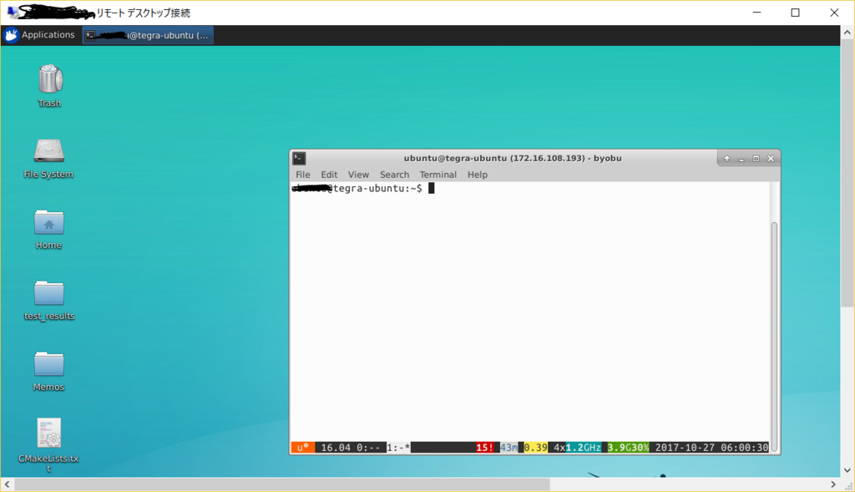Viewport: 855px width, 492px height.
Task: Maximize the Remote Desktop Connection window
Action: point(796,13)
